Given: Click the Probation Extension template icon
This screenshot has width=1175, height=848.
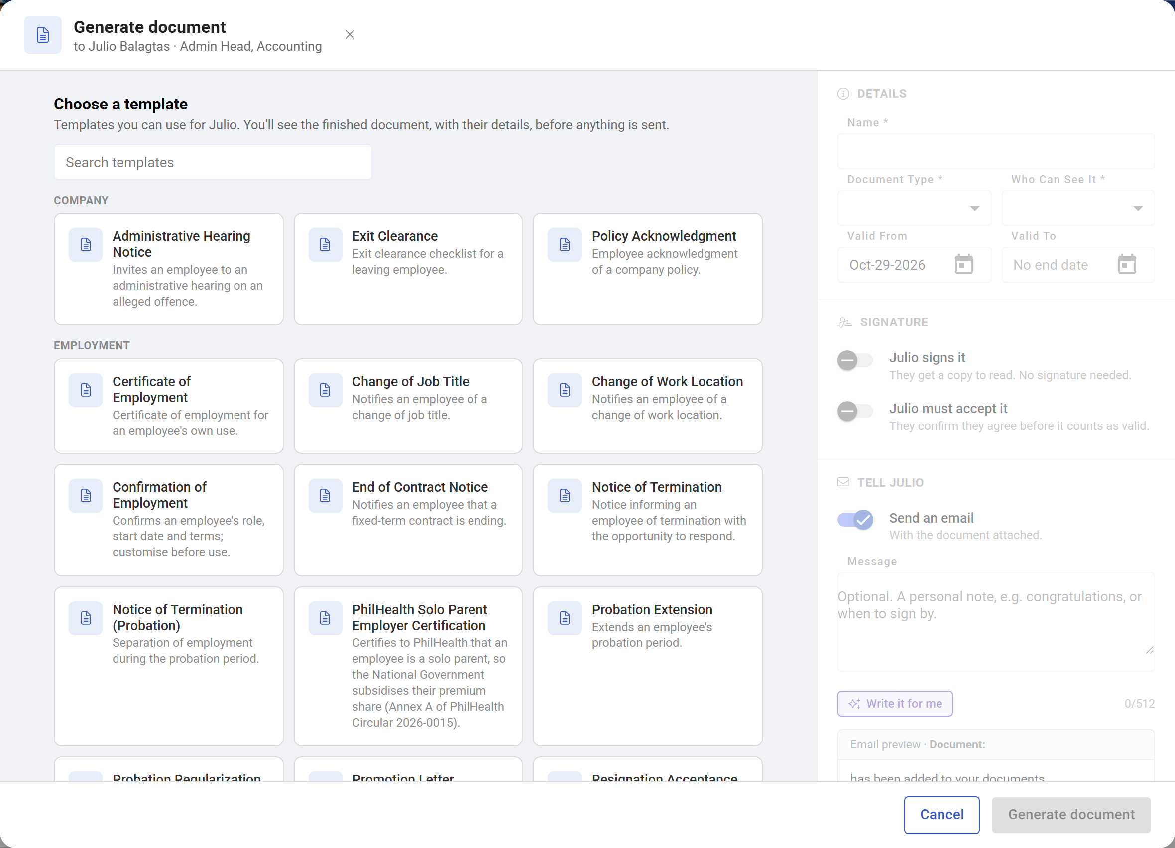Looking at the screenshot, I should click(x=565, y=618).
